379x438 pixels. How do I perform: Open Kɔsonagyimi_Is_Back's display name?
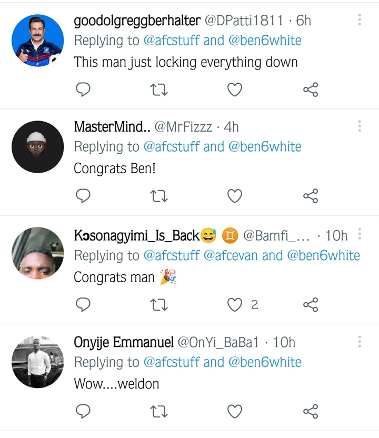pos(136,235)
